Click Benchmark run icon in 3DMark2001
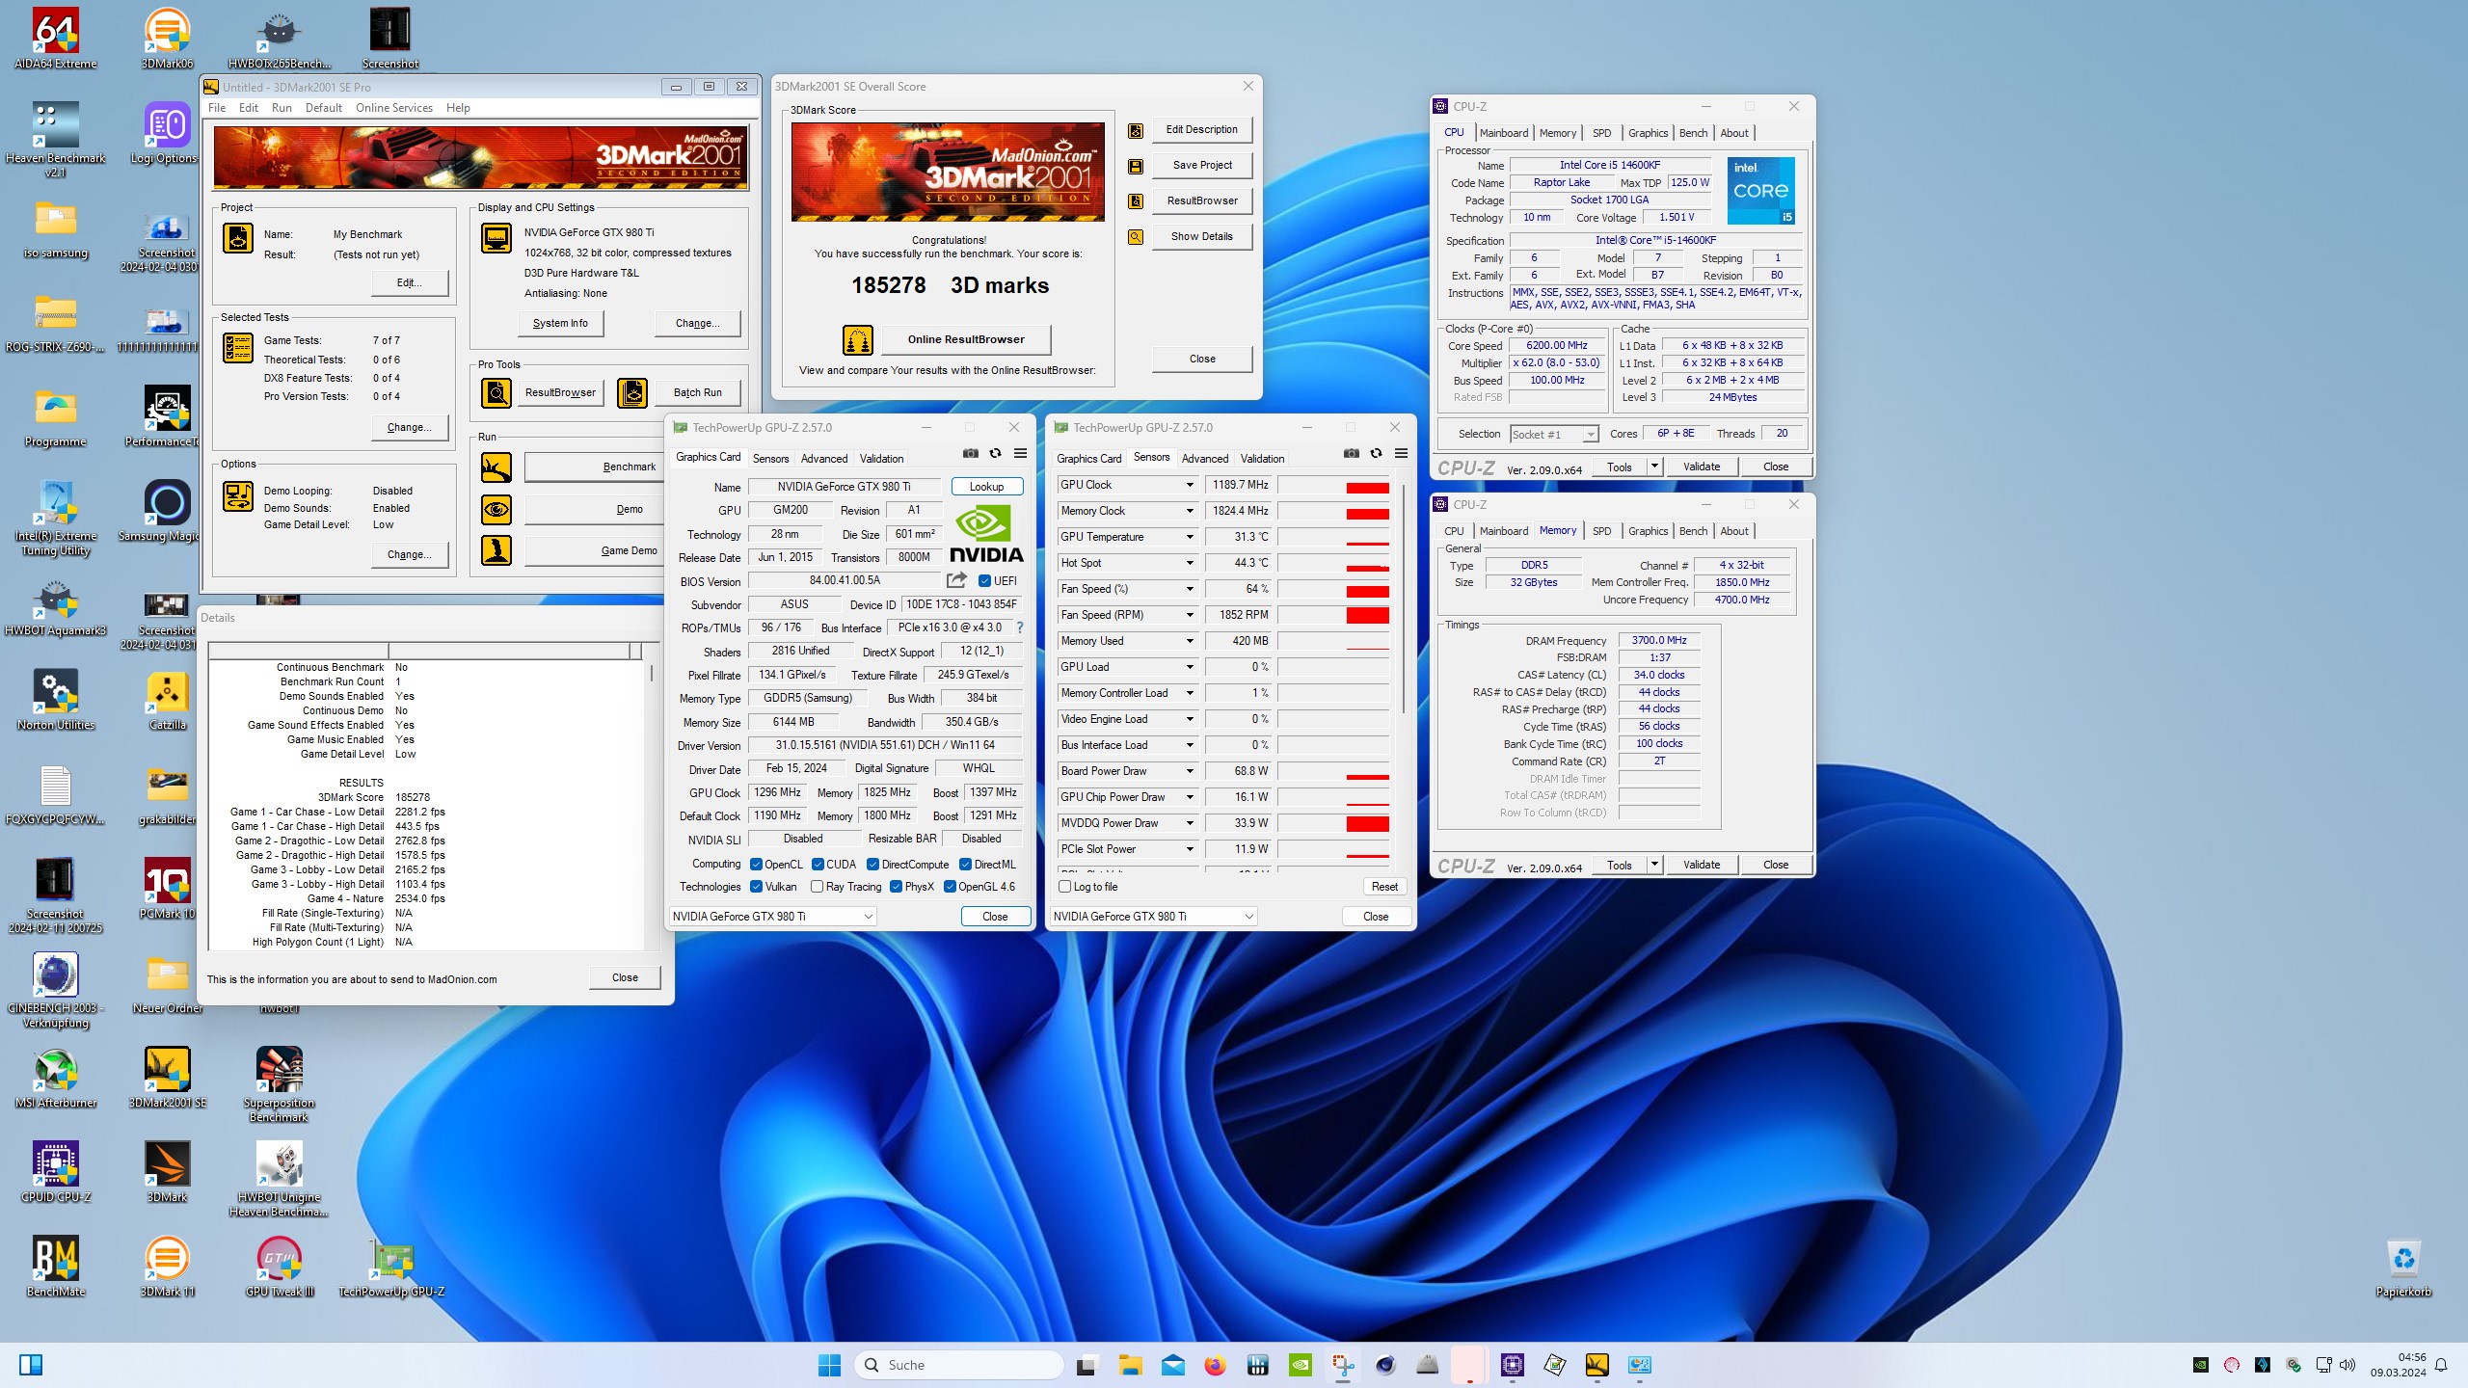 click(x=496, y=467)
